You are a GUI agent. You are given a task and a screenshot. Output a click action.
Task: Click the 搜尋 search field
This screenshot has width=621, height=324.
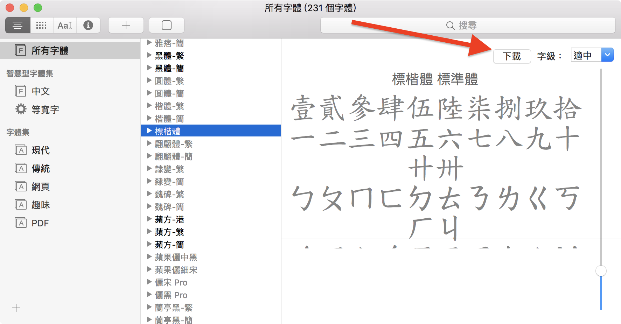pos(468,25)
